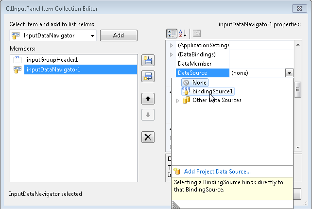The height and width of the screenshot is (209, 312).
Task: Delete selected member with X button
Action: [x=147, y=137]
